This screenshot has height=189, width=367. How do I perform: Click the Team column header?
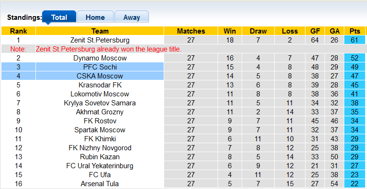coord(100,31)
